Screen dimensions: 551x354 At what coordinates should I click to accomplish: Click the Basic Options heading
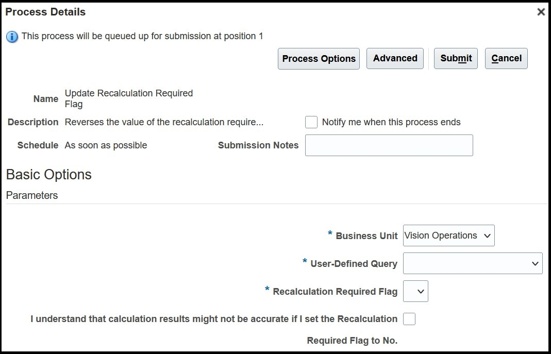click(x=49, y=175)
